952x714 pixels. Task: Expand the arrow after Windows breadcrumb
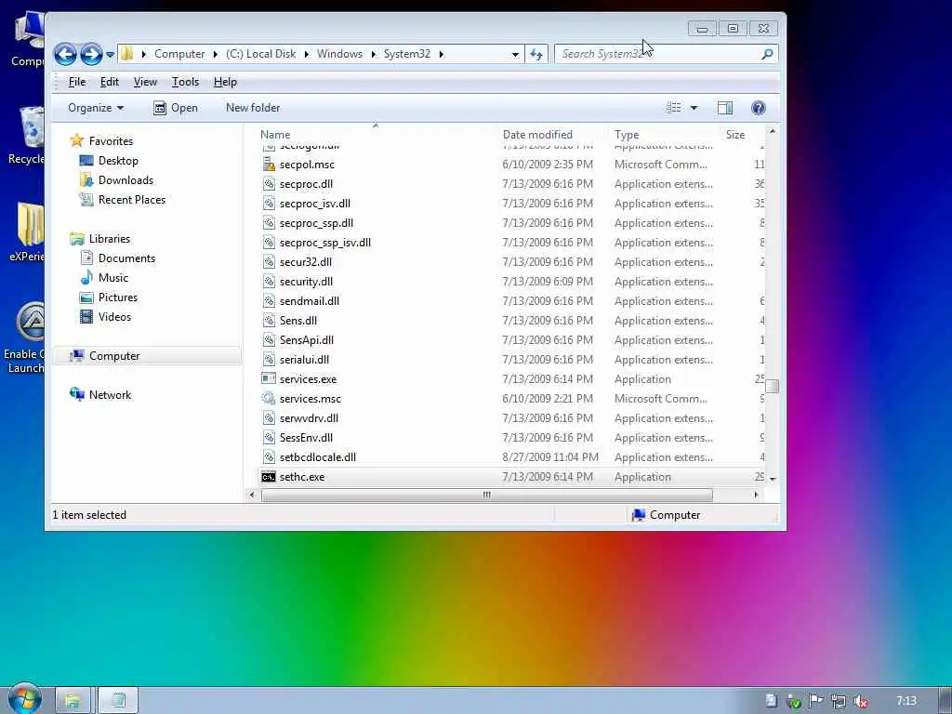click(x=374, y=54)
